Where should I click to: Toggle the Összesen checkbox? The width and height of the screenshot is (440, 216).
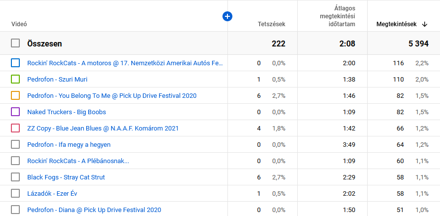15,43
